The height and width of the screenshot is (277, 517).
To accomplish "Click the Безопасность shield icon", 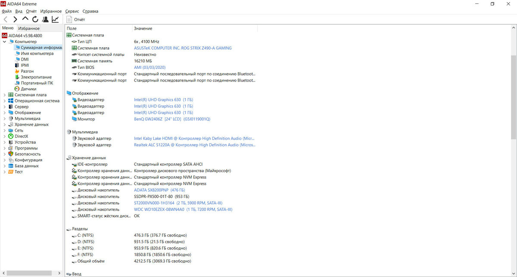I will point(11,154).
